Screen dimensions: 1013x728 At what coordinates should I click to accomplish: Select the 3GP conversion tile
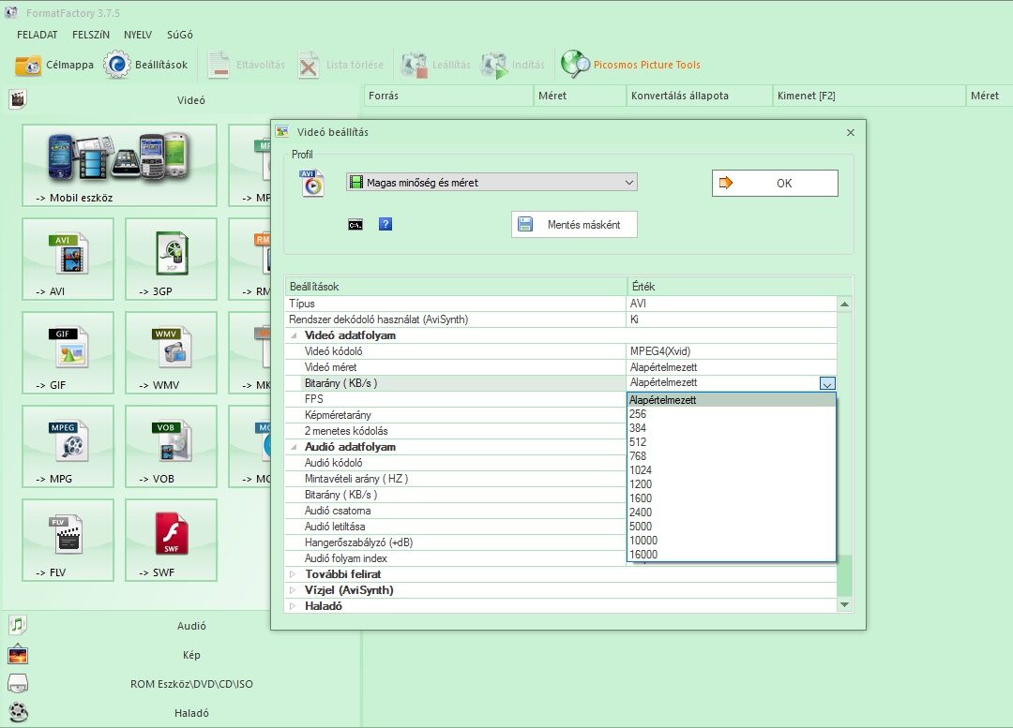tap(172, 259)
